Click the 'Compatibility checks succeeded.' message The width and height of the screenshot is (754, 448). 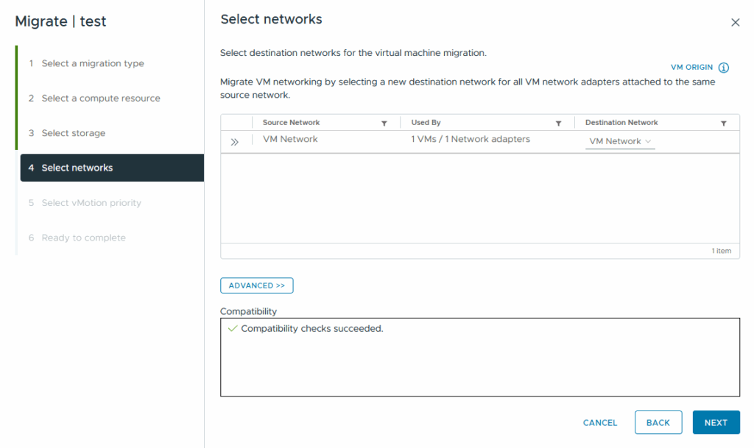click(x=312, y=328)
